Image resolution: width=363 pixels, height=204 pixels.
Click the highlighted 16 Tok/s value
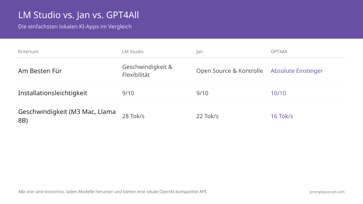tap(282, 116)
